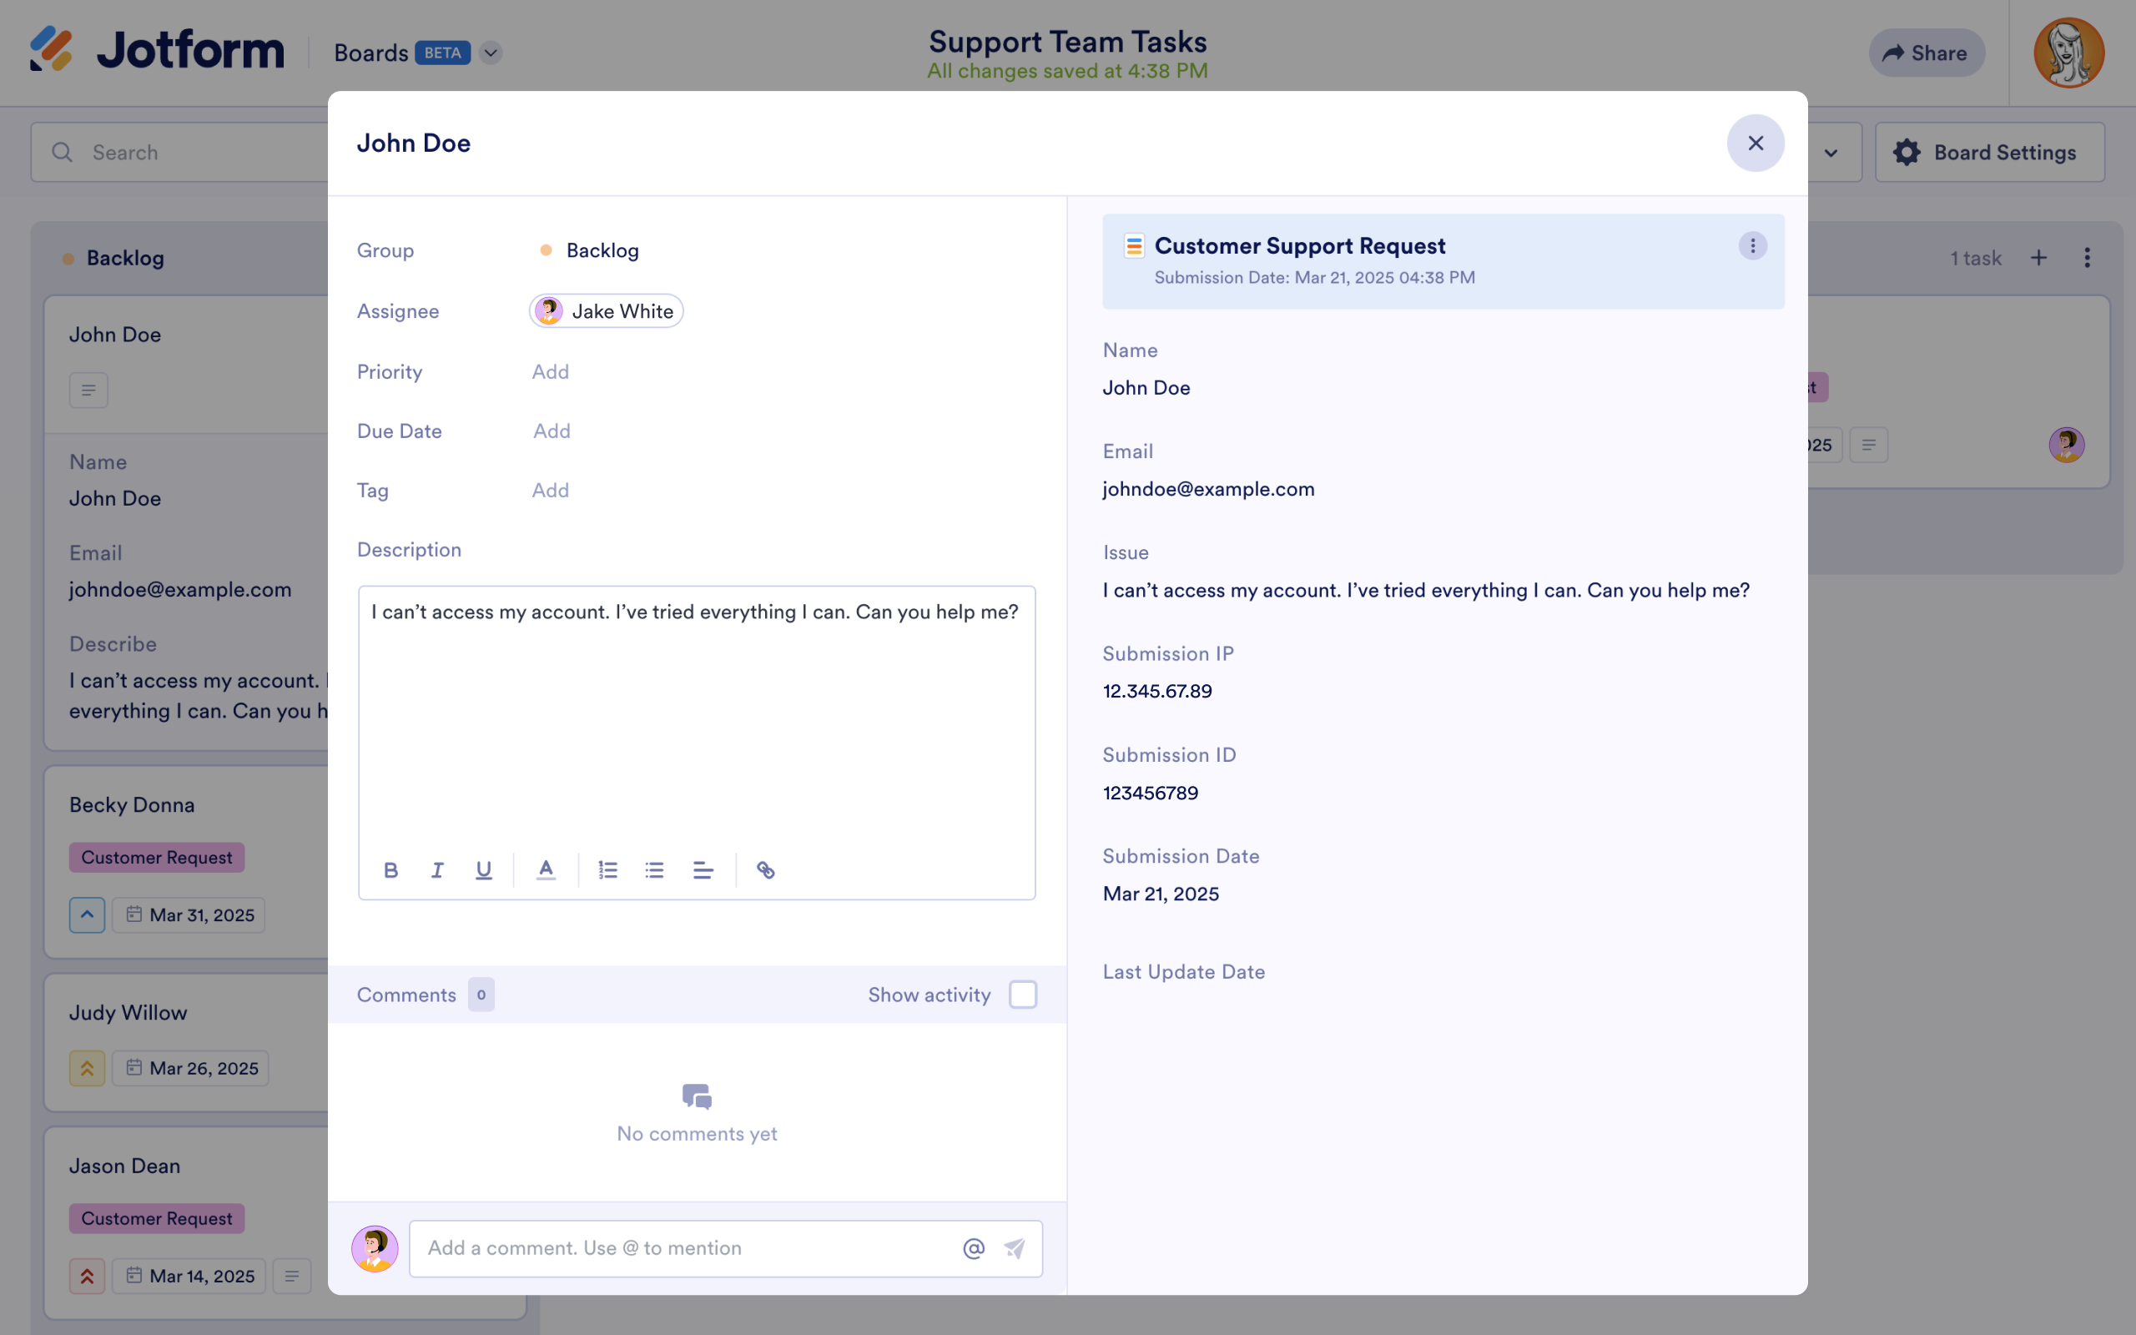The height and width of the screenshot is (1335, 2136).
Task: Click the Comments count badge
Action: pyautogui.click(x=481, y=995)
